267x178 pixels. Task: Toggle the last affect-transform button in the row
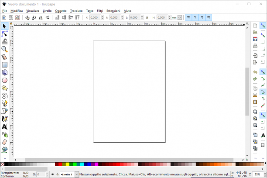coord(209,17)
